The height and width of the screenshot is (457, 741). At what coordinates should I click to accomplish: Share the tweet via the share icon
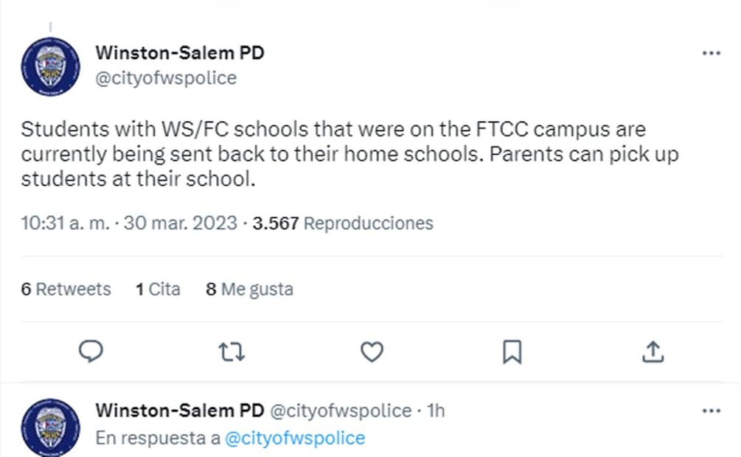click(x=653, y=352)
